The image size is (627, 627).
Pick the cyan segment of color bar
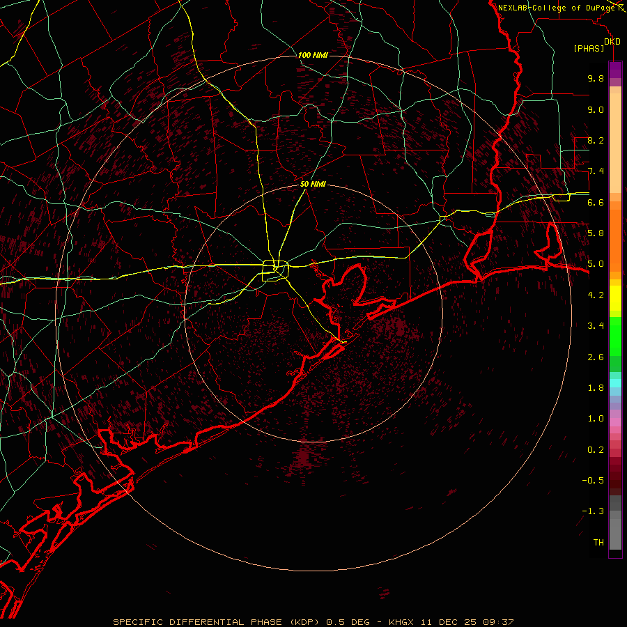click(x=615, y=383)
